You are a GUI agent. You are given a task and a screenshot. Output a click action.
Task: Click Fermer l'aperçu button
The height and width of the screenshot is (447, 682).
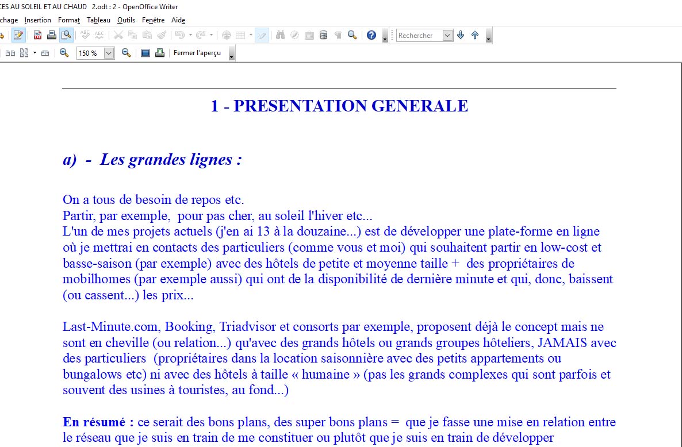(x=197, y=53)
